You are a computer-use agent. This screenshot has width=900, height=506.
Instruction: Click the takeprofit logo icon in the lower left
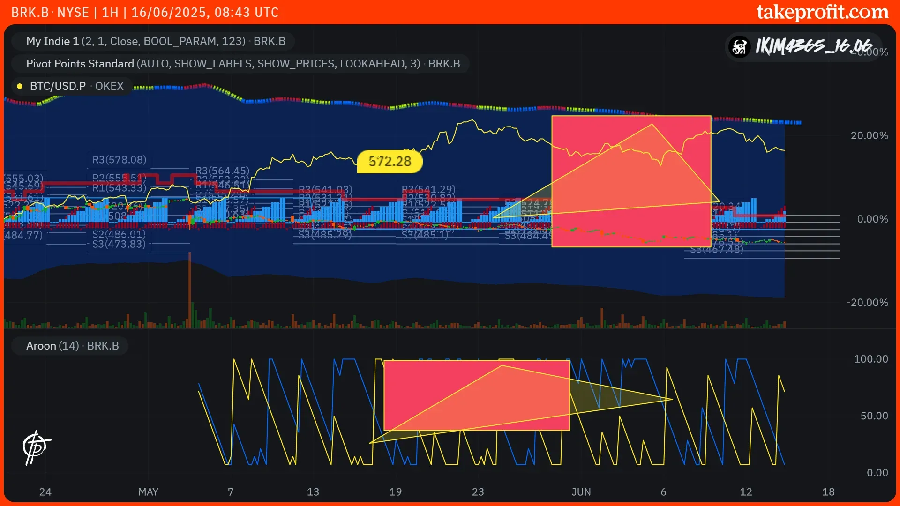[x=36, y=447]
